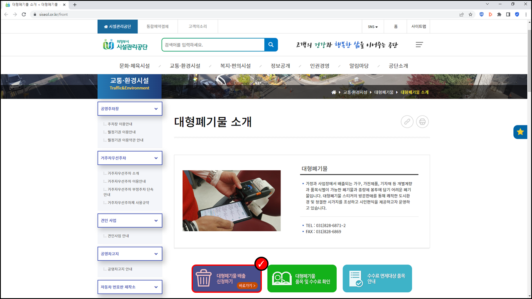Open 문화·체육시설 menu
Viewport: 532px width, 299px height.
click(x=135, y=66)
